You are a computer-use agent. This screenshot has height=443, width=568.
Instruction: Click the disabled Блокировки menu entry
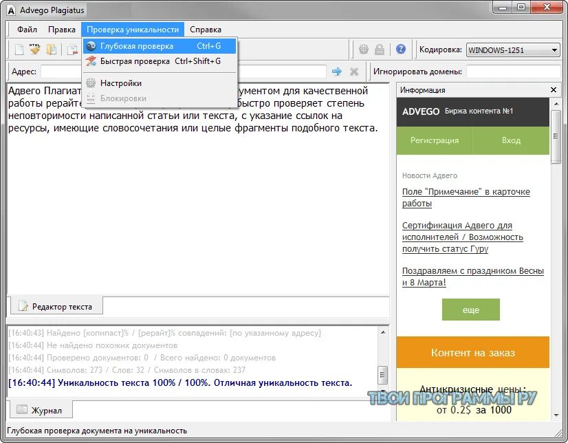click(x=160, y=98)
